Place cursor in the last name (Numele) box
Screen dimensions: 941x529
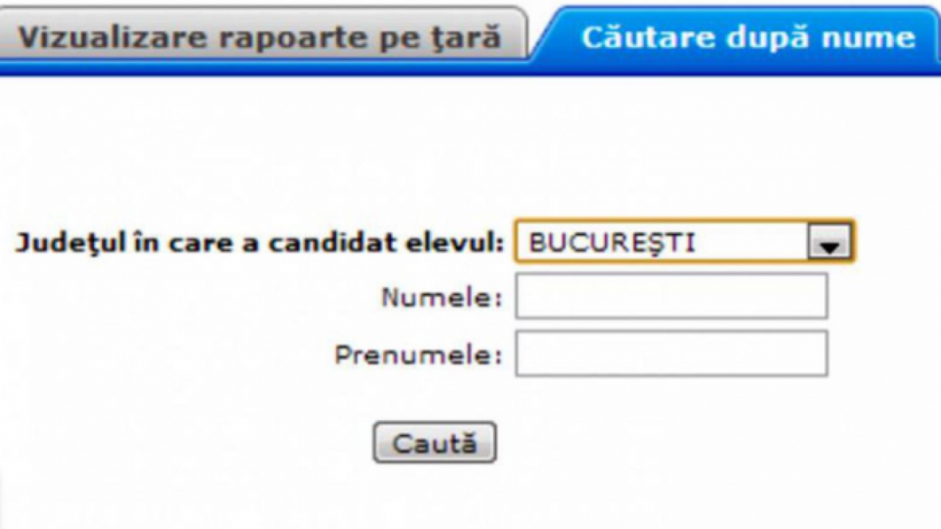point(670,296)
